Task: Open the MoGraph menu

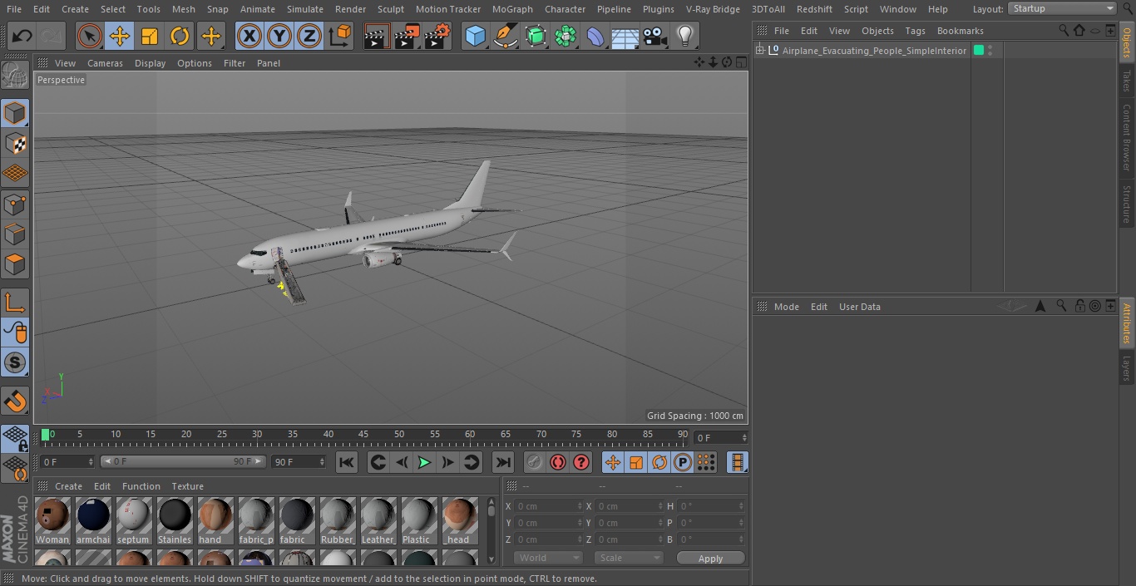Action: point(512,9)
